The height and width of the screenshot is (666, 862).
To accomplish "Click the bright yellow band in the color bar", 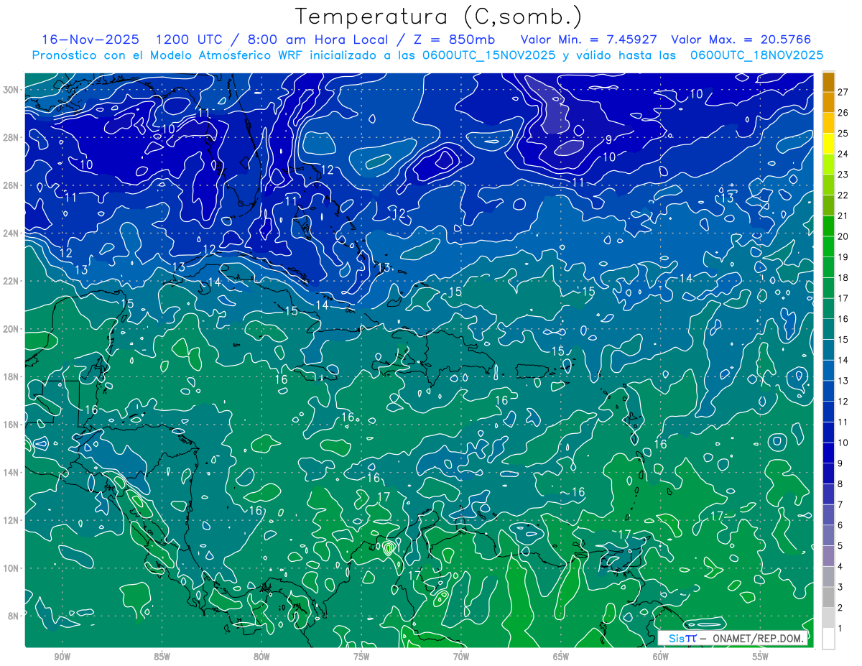I will click(828, 144).
